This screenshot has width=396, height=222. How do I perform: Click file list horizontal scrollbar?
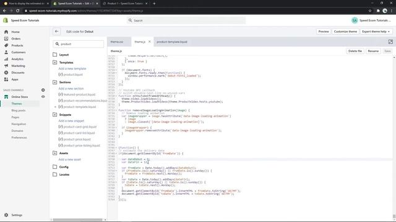click(x=77, y=220)
